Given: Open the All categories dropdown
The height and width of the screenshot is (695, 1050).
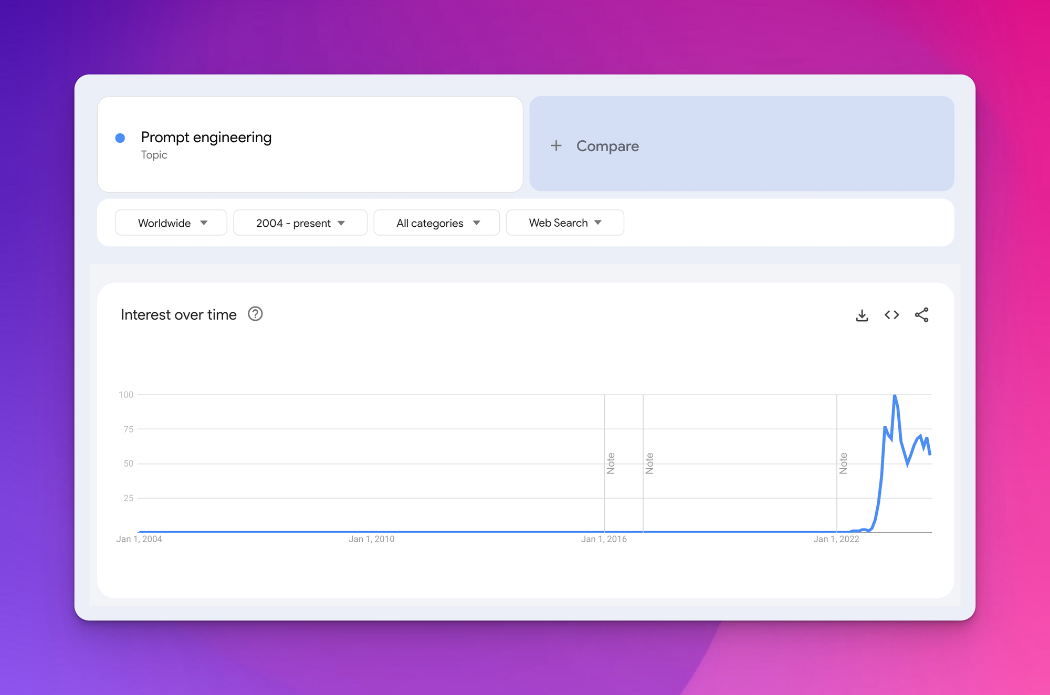Looking at the screenshot, I should [x=436, y=223].
